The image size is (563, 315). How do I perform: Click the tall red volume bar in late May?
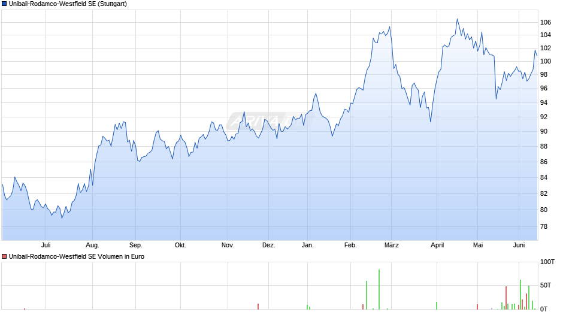pos(506,298)
